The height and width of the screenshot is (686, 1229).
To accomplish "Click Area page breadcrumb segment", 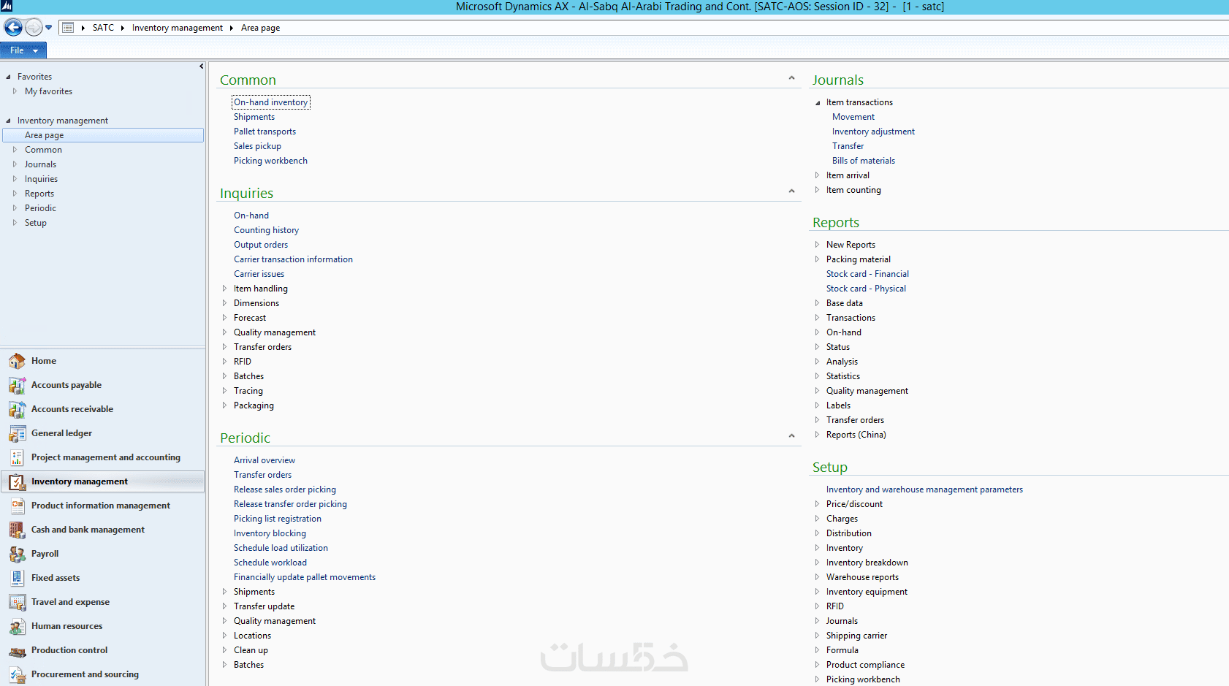I will point(261,28).
